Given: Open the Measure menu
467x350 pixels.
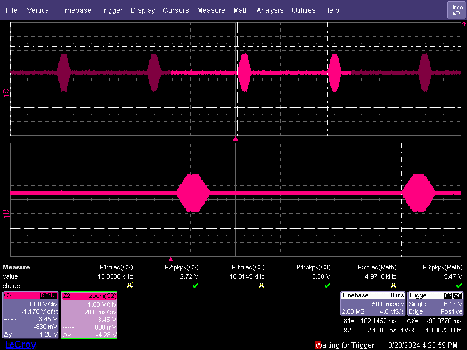Looking at the screenshot, I should 211,10.
